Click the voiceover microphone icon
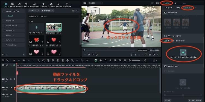The image size is (205, 102). [110, 60]
